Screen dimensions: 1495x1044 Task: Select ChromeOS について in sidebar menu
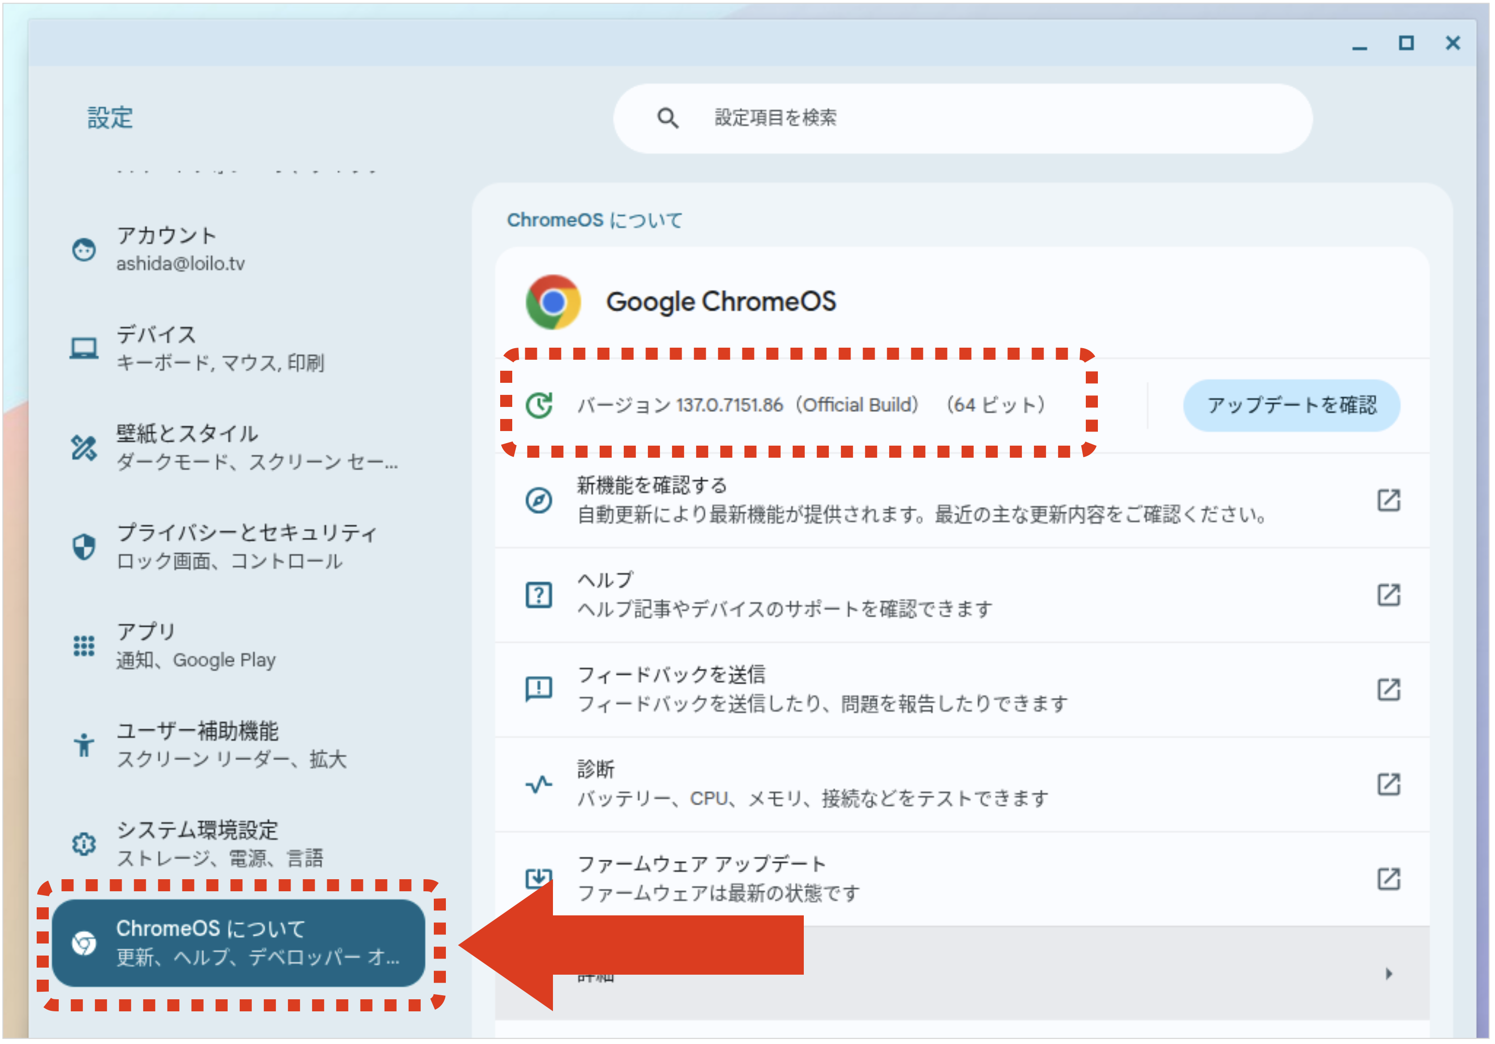(238, 944)
